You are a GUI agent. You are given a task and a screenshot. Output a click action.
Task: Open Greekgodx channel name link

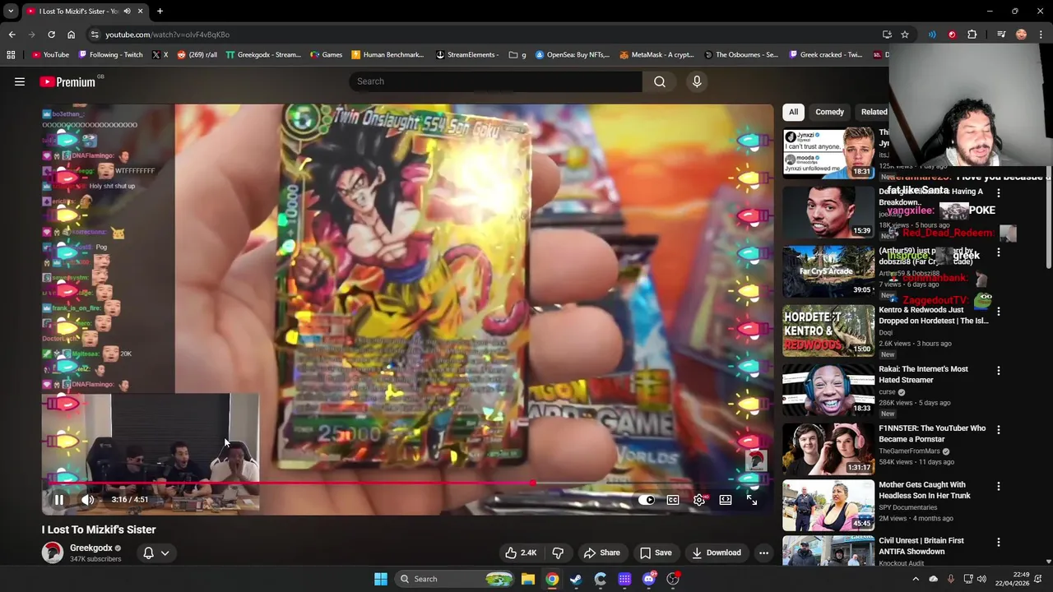(90, 548)
